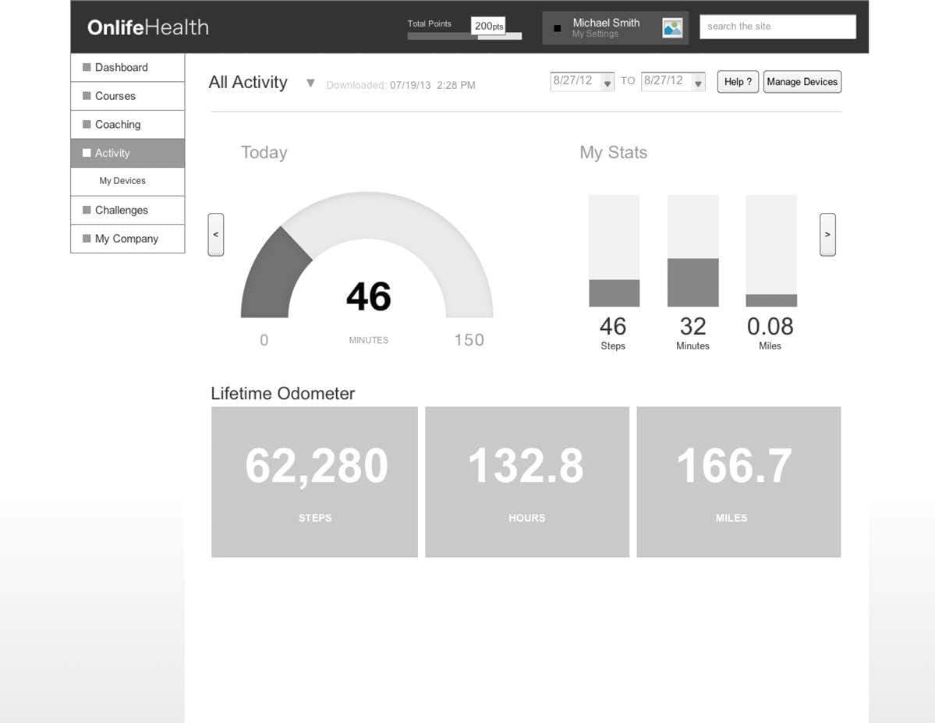935x723 pixels.
Task: Click the Steps bar in My Stats
Action: coord(614,250)
